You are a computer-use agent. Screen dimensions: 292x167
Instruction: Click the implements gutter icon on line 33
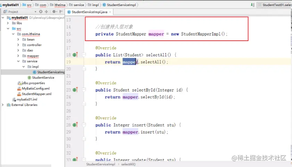75,160
